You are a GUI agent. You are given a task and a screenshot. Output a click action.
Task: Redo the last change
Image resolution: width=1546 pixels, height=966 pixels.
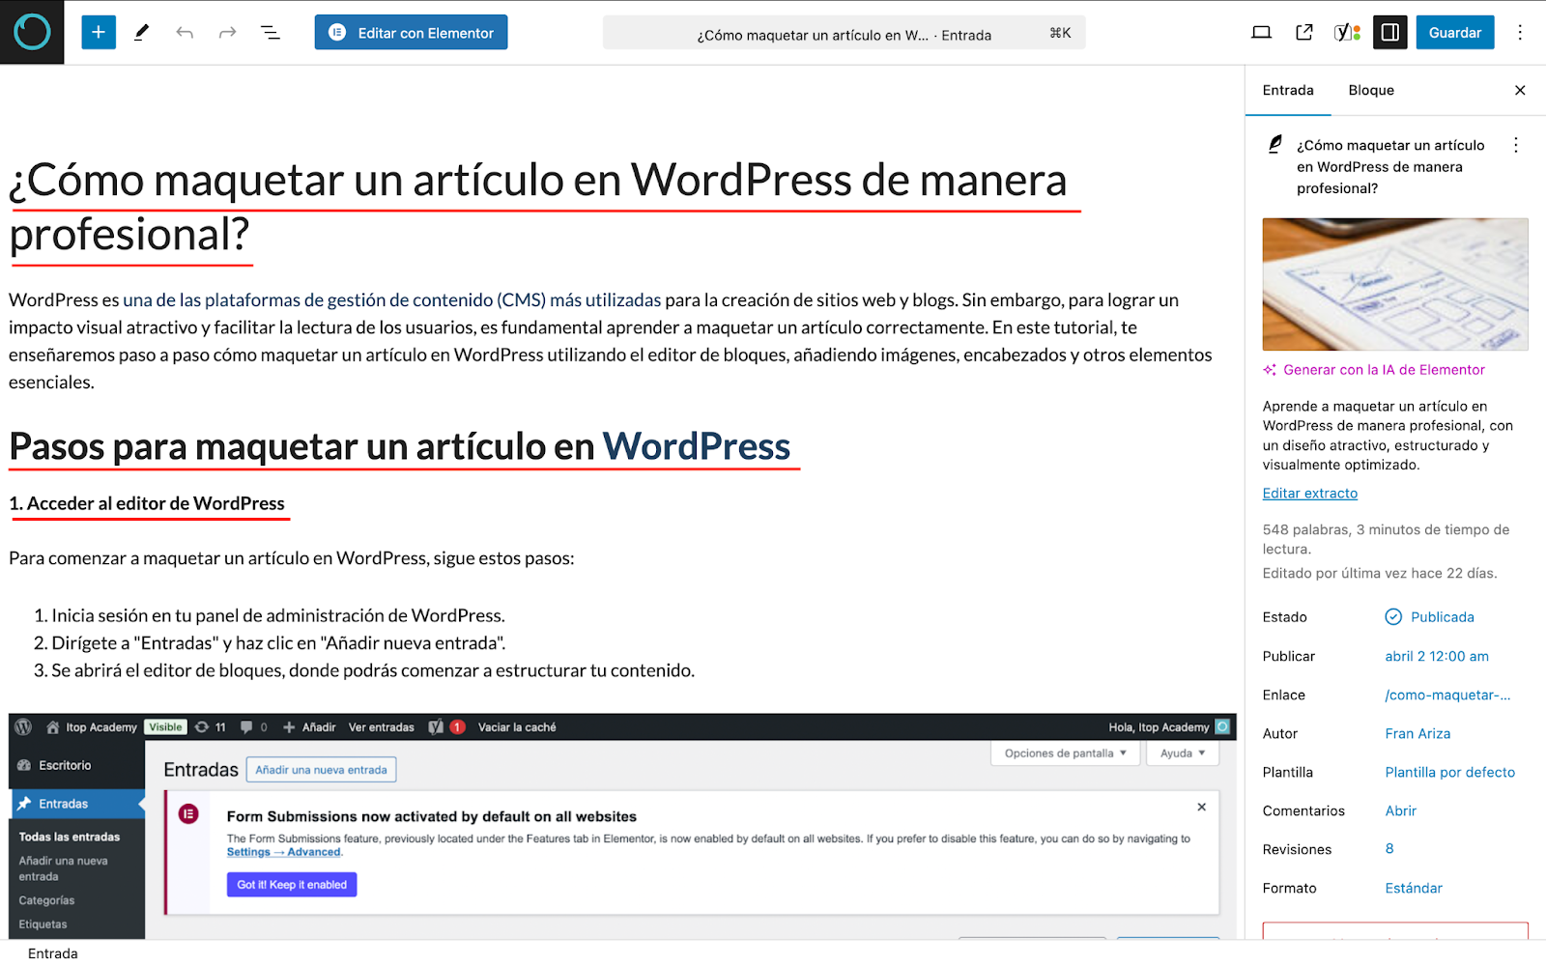[227, 33]
